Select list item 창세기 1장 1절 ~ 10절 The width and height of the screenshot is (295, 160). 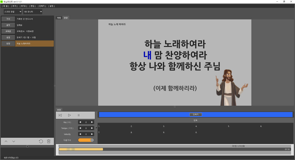pyautogui.click(x=26, y=37)
